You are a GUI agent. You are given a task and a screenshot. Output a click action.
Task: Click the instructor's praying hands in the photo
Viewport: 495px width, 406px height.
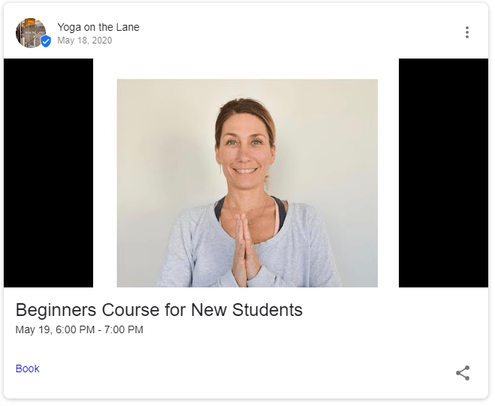pyautogui.click(x=244, y=248)
